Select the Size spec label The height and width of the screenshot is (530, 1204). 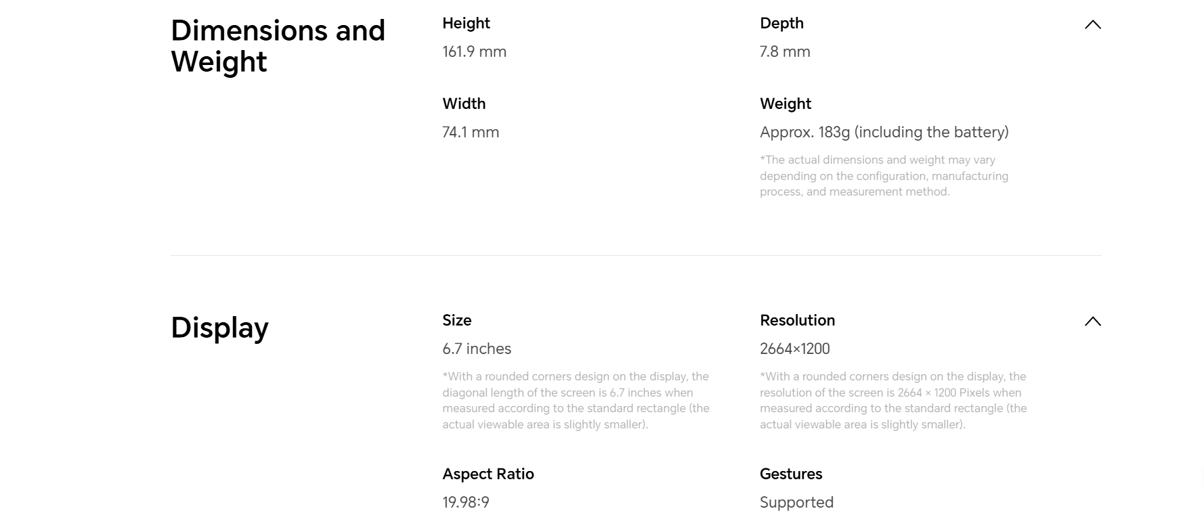coord(457,320)
